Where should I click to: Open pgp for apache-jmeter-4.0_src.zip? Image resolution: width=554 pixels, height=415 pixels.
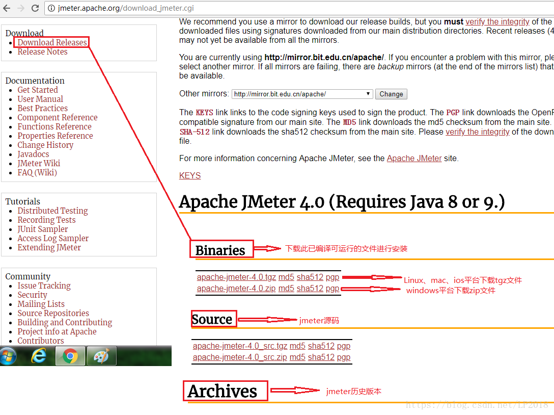344,357
